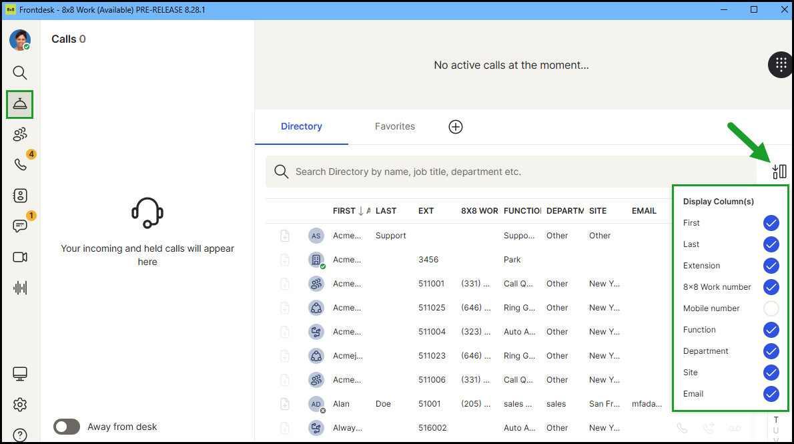Click the user profile avatar status
This screenshot has width=794, height=444.
point(20,40)
